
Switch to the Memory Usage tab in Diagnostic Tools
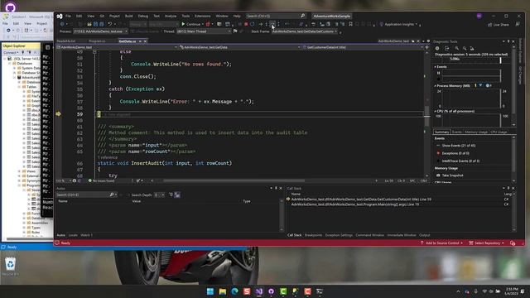(x=476, y=132)
